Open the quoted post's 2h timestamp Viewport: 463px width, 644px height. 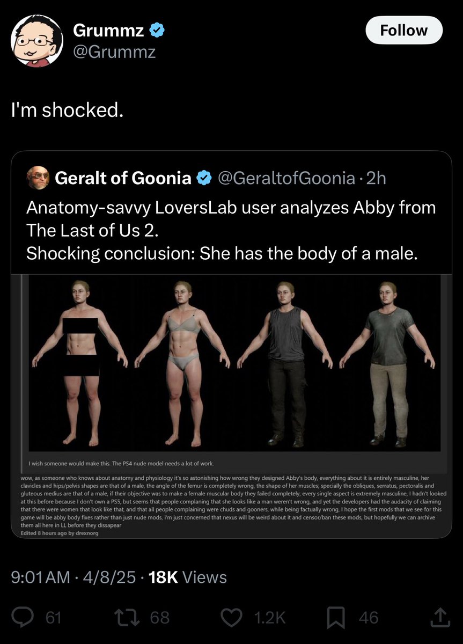[376, 178]
